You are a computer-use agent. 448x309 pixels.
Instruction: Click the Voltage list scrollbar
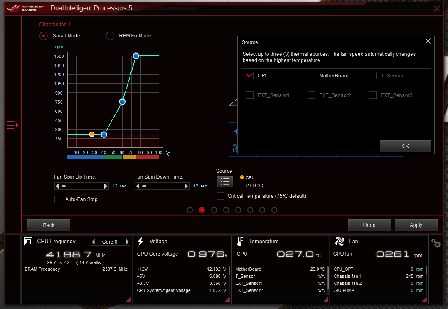[229, 270]
